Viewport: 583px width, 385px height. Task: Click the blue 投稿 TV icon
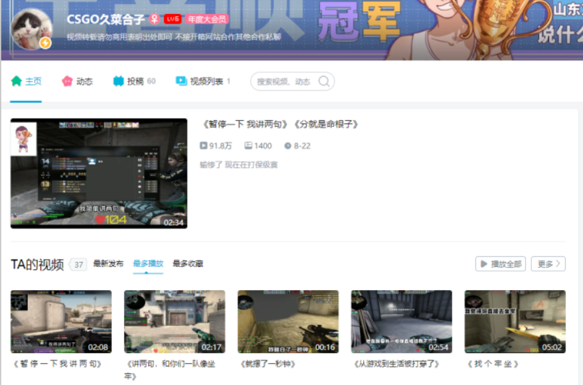point(118,81)
